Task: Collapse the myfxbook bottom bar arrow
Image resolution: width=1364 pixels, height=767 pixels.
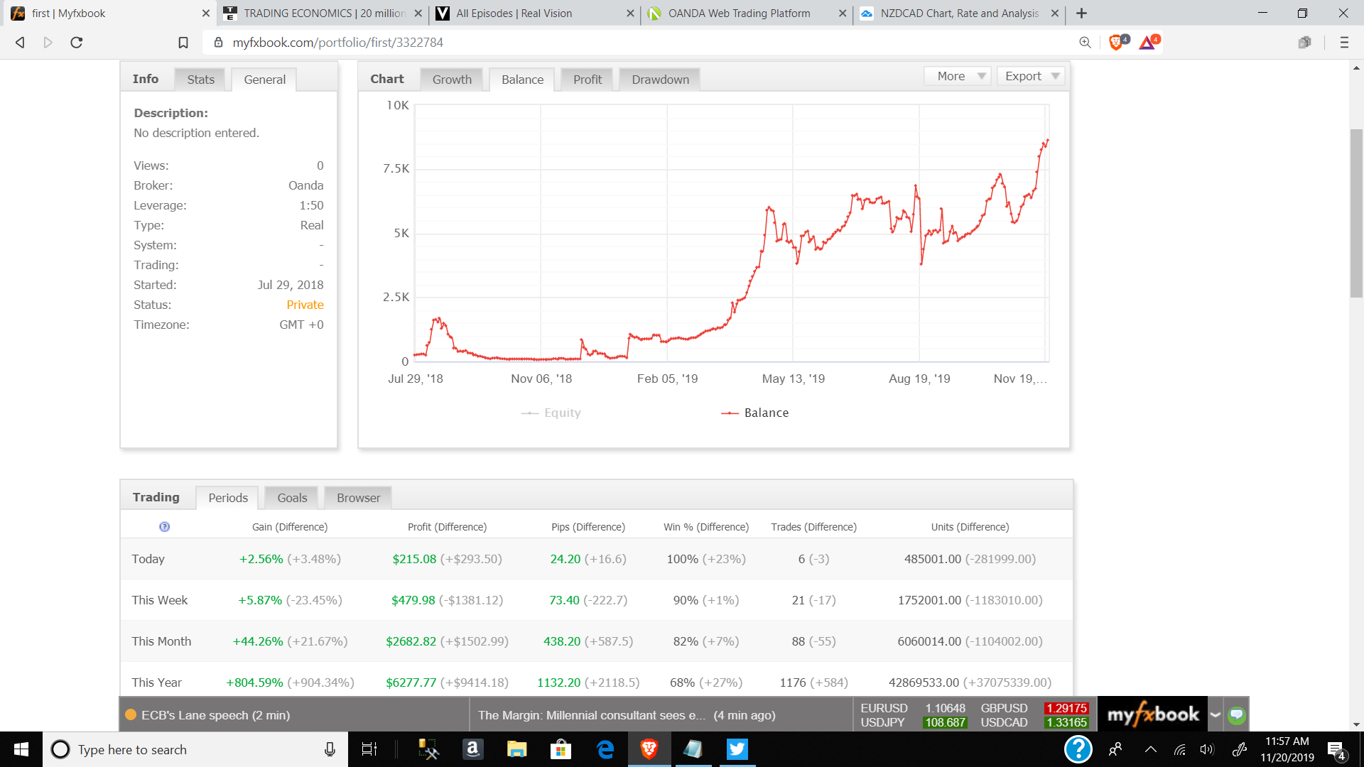Action: 1216,715
